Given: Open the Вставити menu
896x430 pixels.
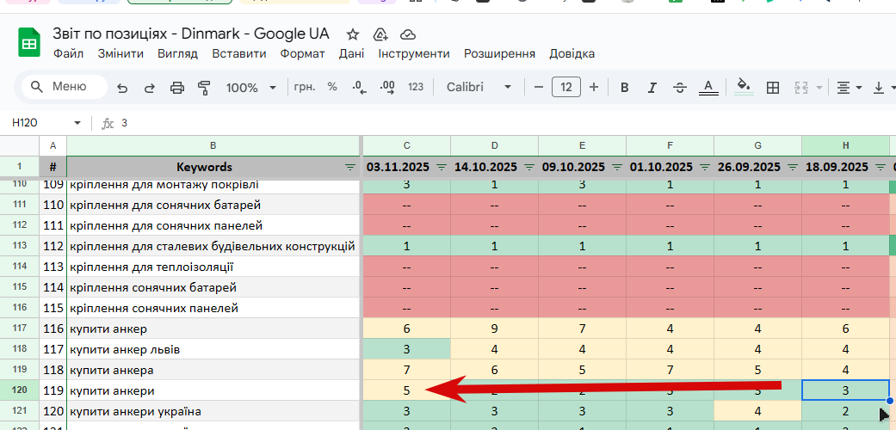Looking at the screenshot, I should (x=239, y=53).
